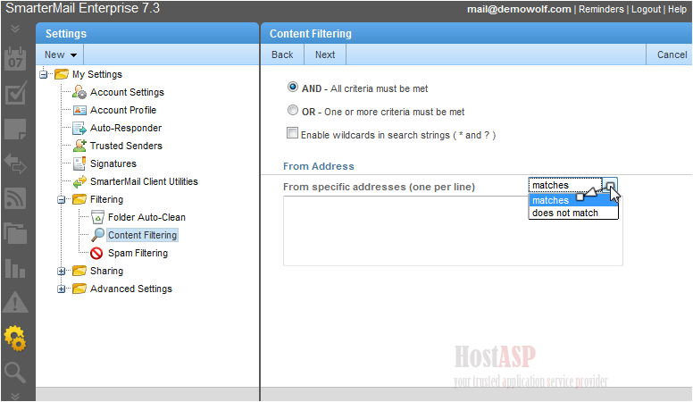Click the Folder Auto-Clean recycle bin icon
Image resolution: width=693 pixels, height=402 pixels.
97,217
